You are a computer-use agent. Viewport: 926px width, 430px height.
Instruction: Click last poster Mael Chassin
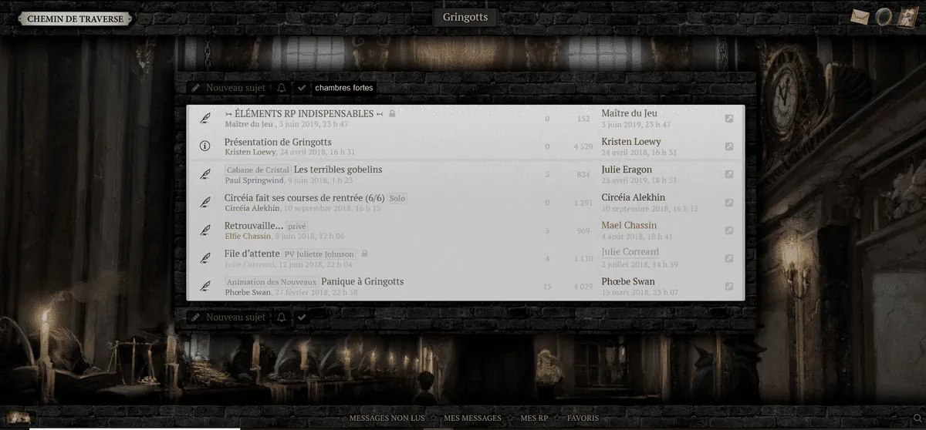(629, 226)
